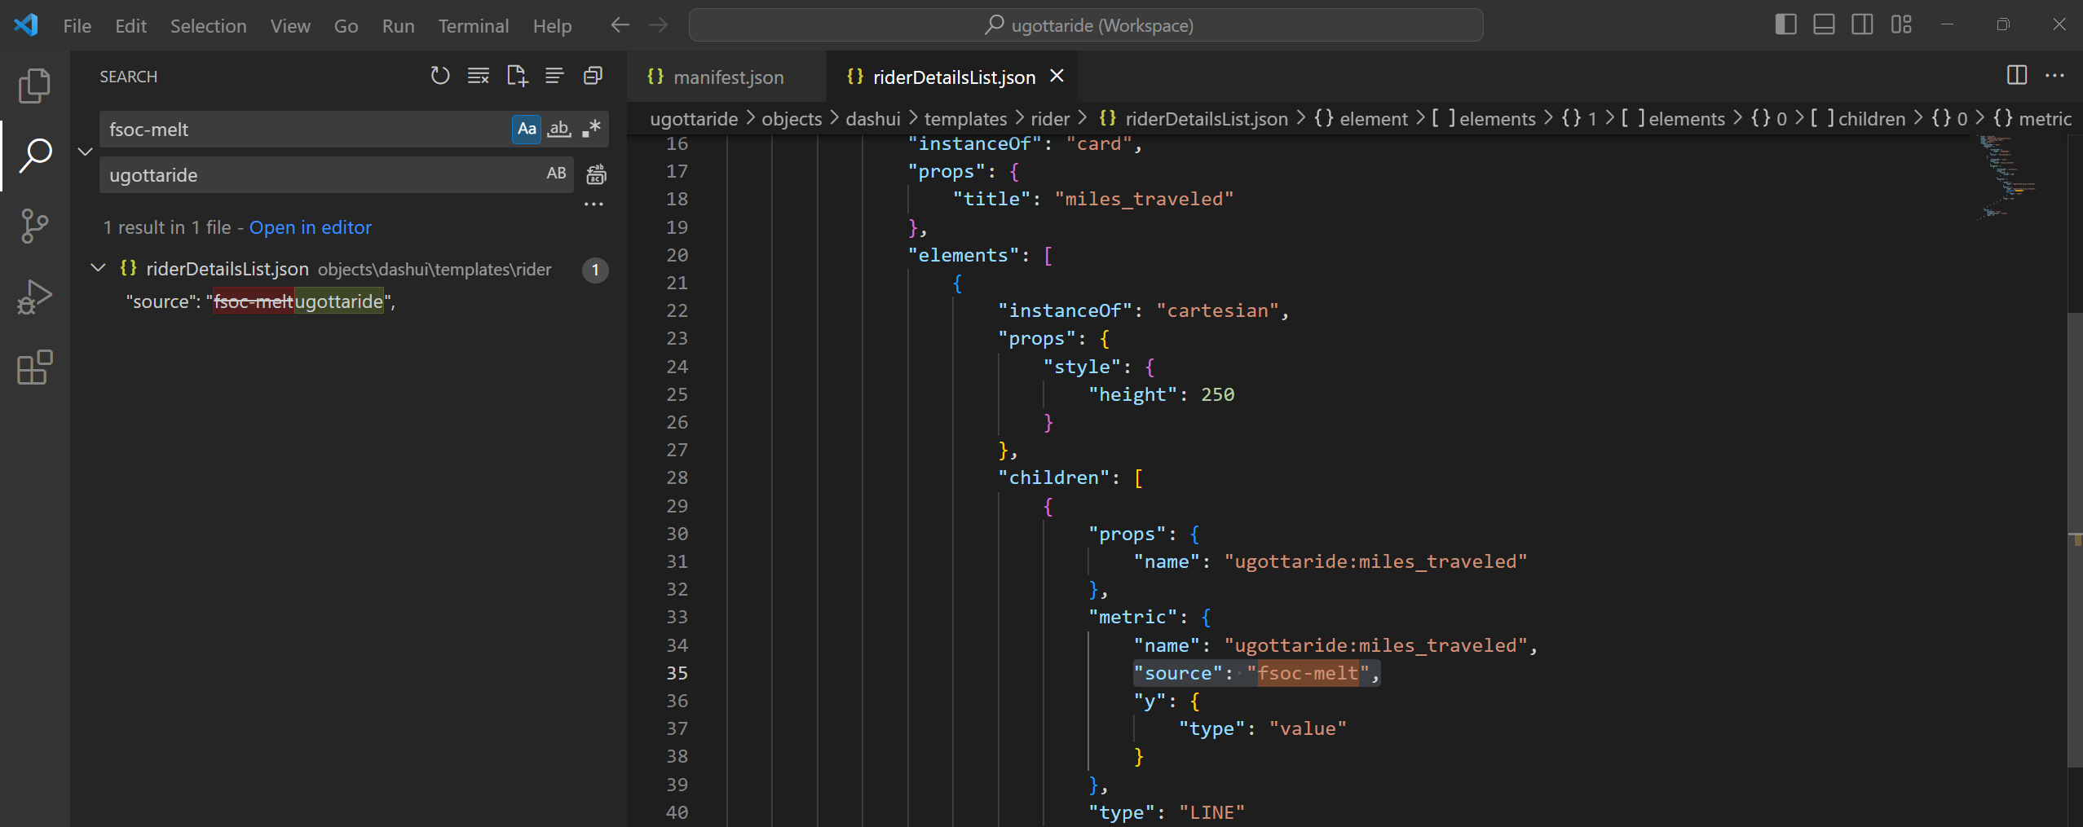Screen dimensions: 2083x827
Task: Toggle Match Whole Word option
Action: point(558,129)
